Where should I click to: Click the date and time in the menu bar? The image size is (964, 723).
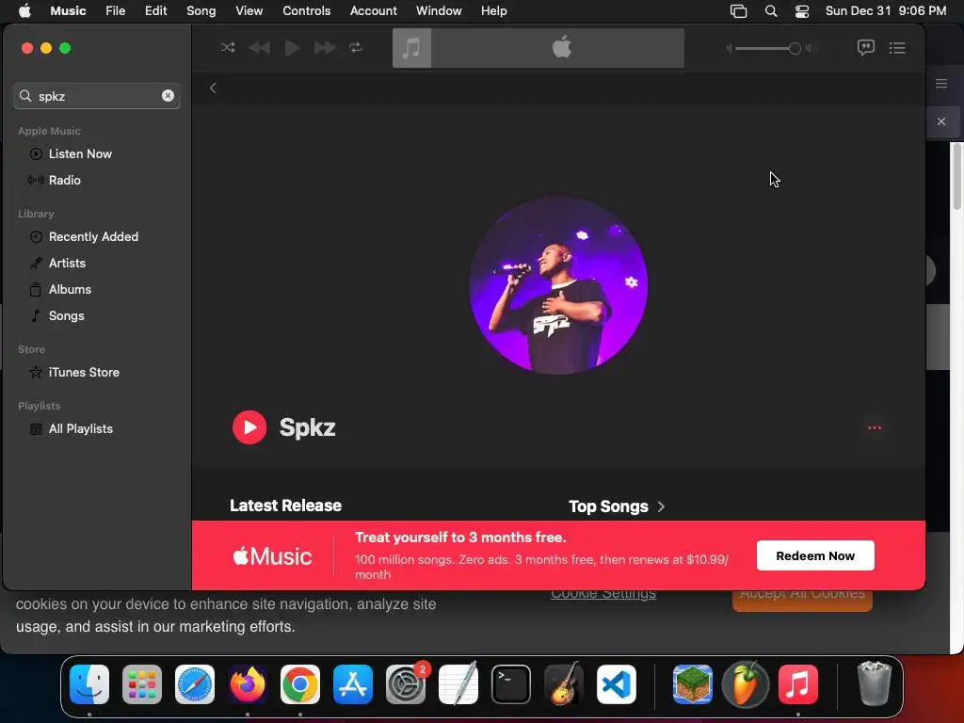(885, 11)
